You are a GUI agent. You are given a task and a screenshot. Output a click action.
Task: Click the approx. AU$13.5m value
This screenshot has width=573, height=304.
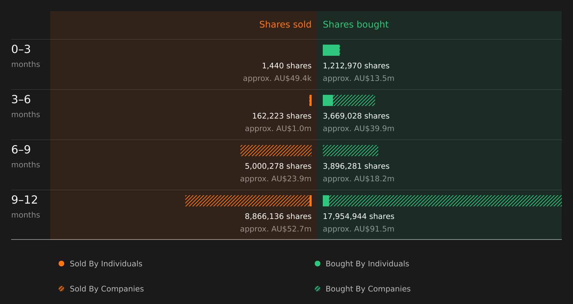(358, 78)
